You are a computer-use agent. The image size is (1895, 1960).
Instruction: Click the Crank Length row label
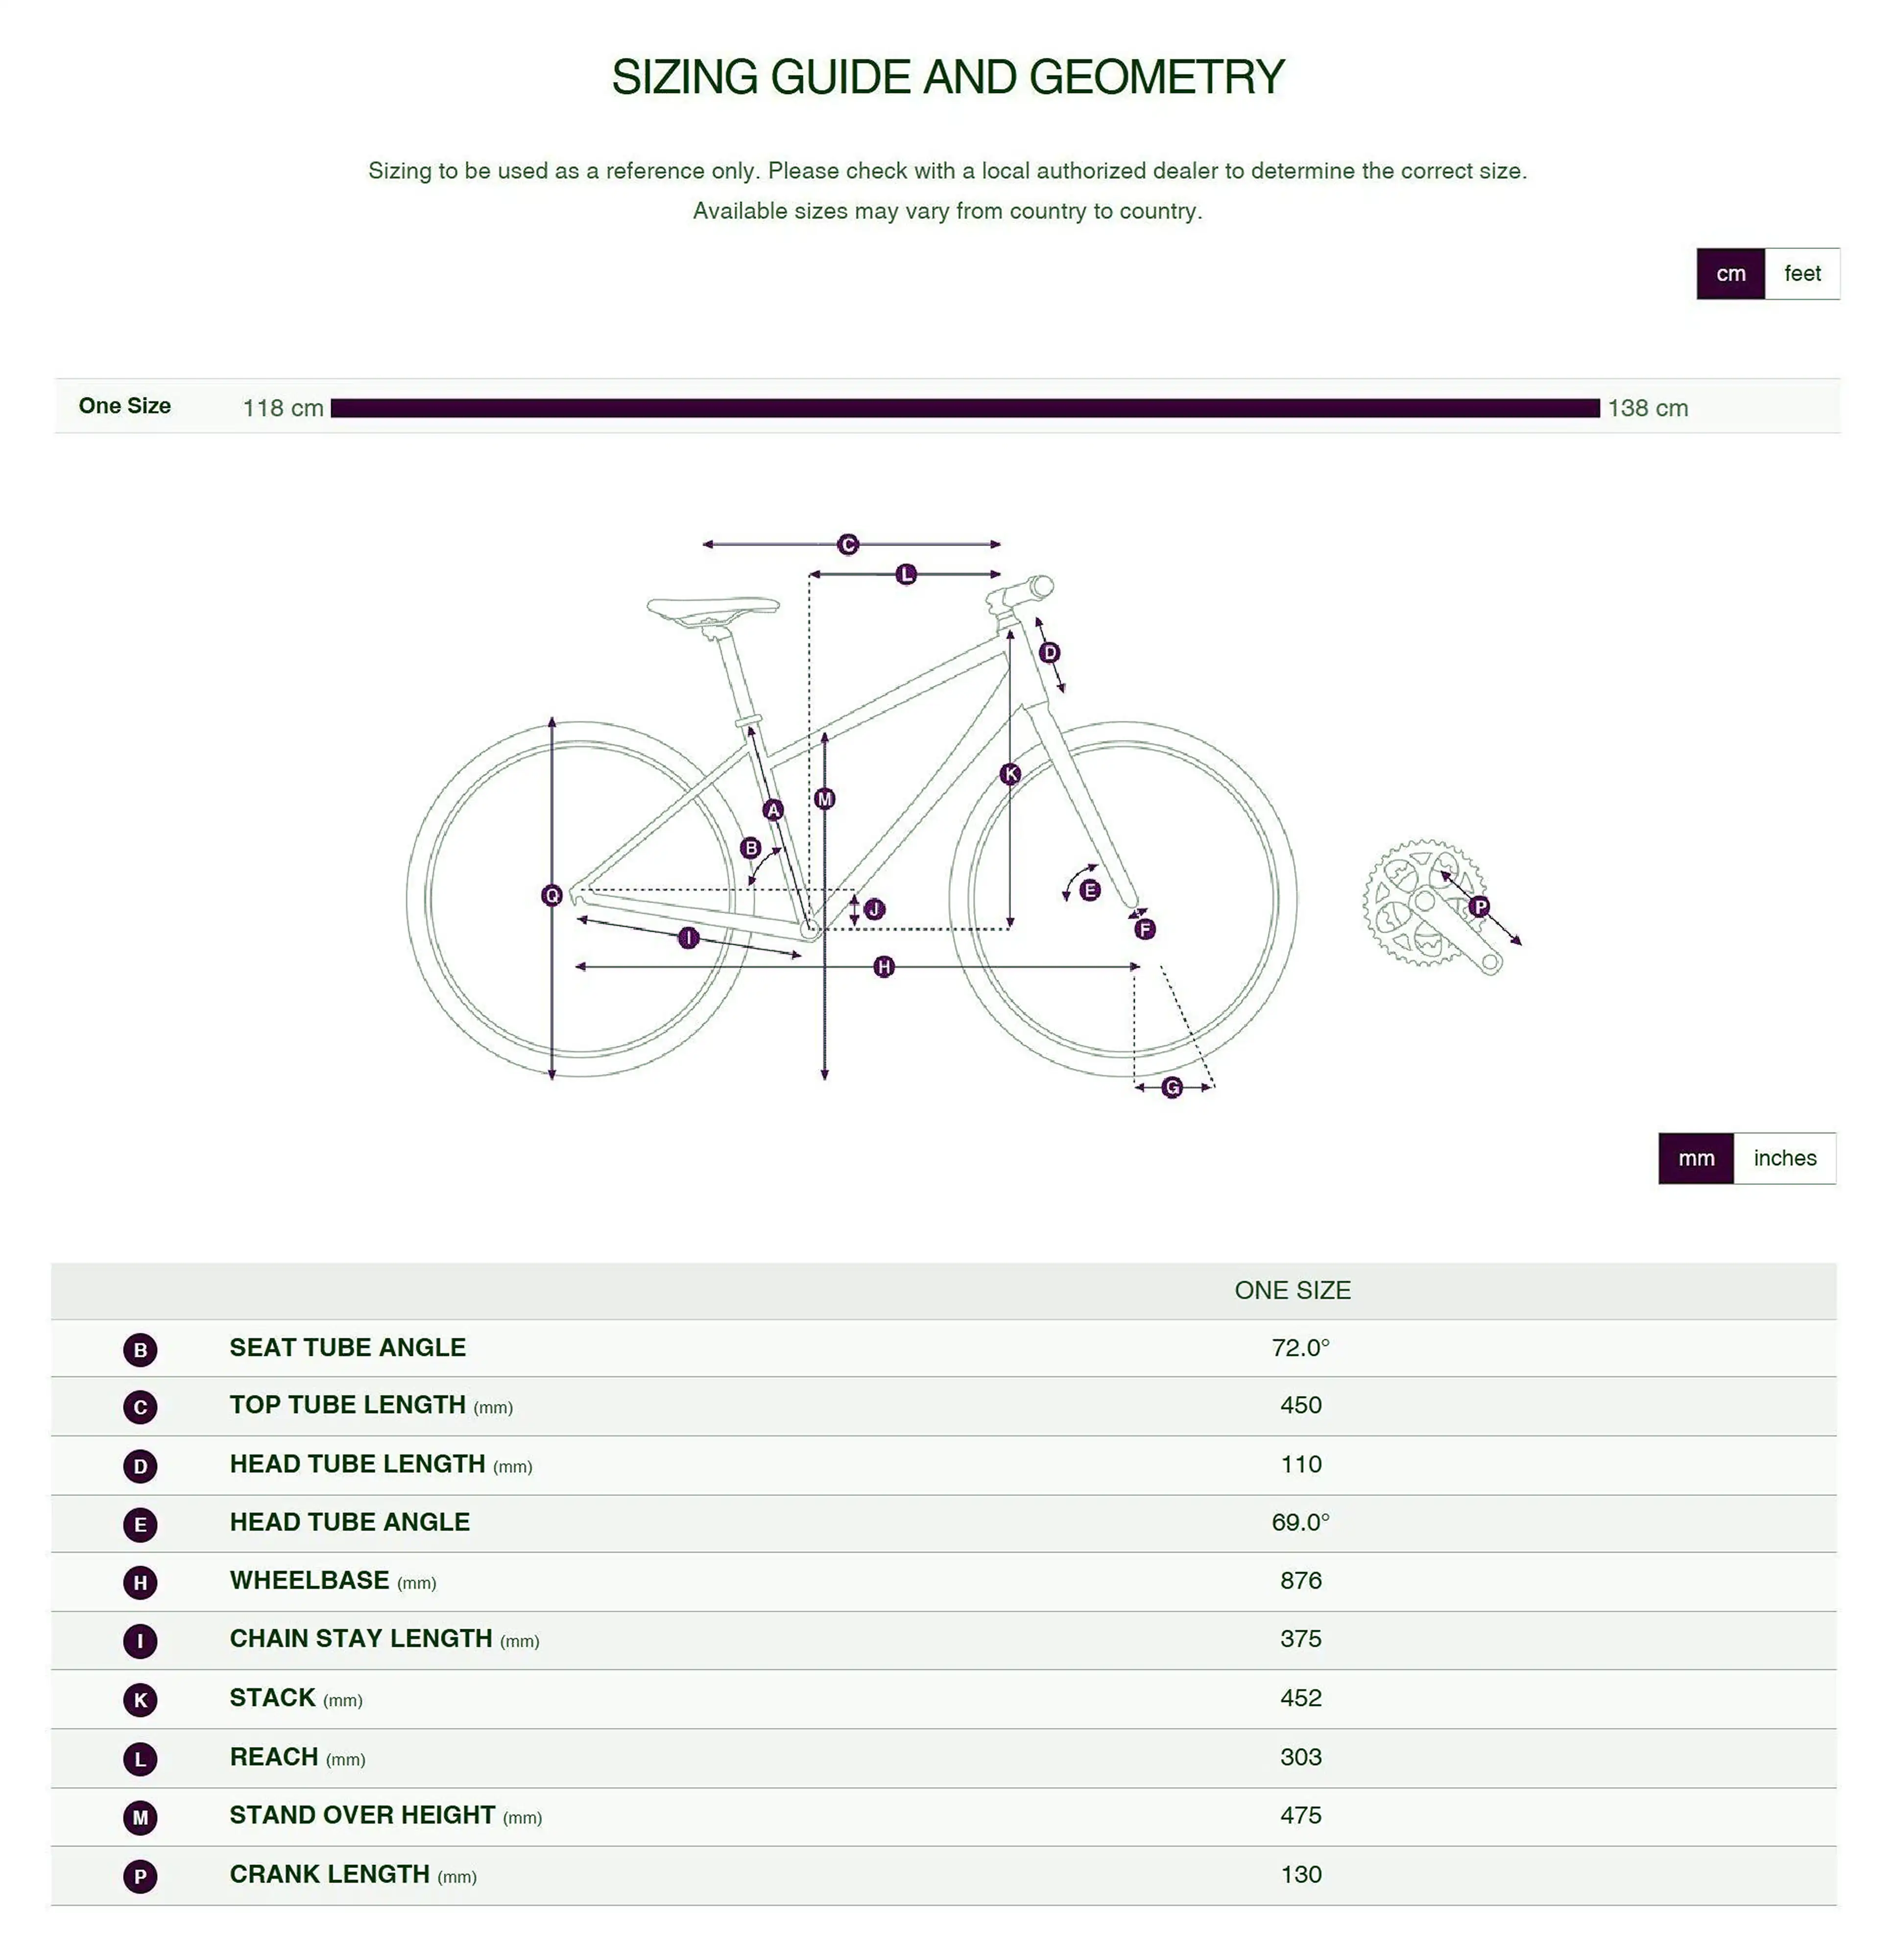(x=330, y=1874)
